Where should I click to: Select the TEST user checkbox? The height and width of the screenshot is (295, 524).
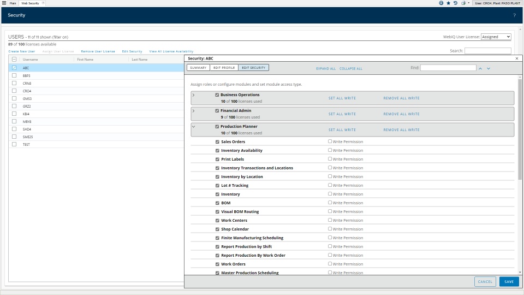(14, 144)
